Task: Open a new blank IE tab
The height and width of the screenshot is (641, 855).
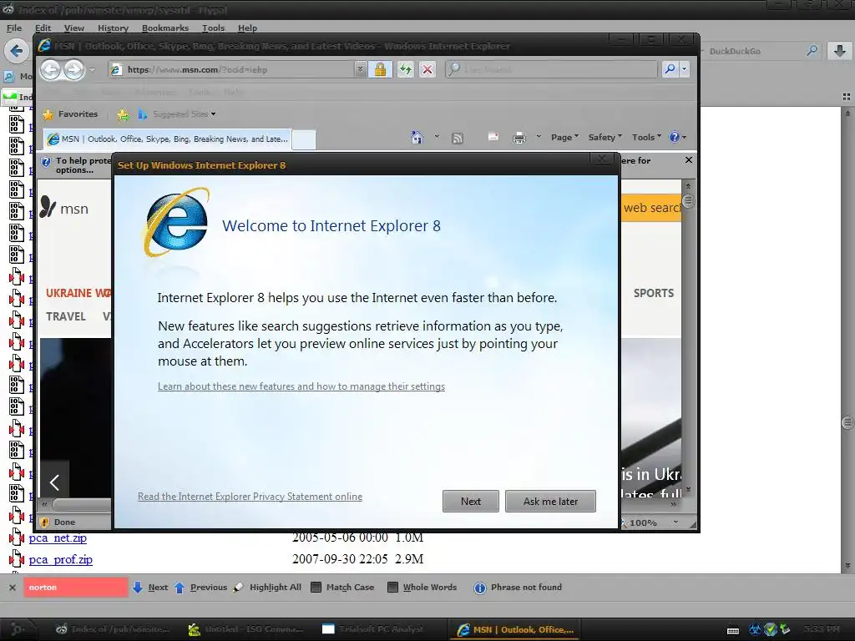Action: point(304,139)
